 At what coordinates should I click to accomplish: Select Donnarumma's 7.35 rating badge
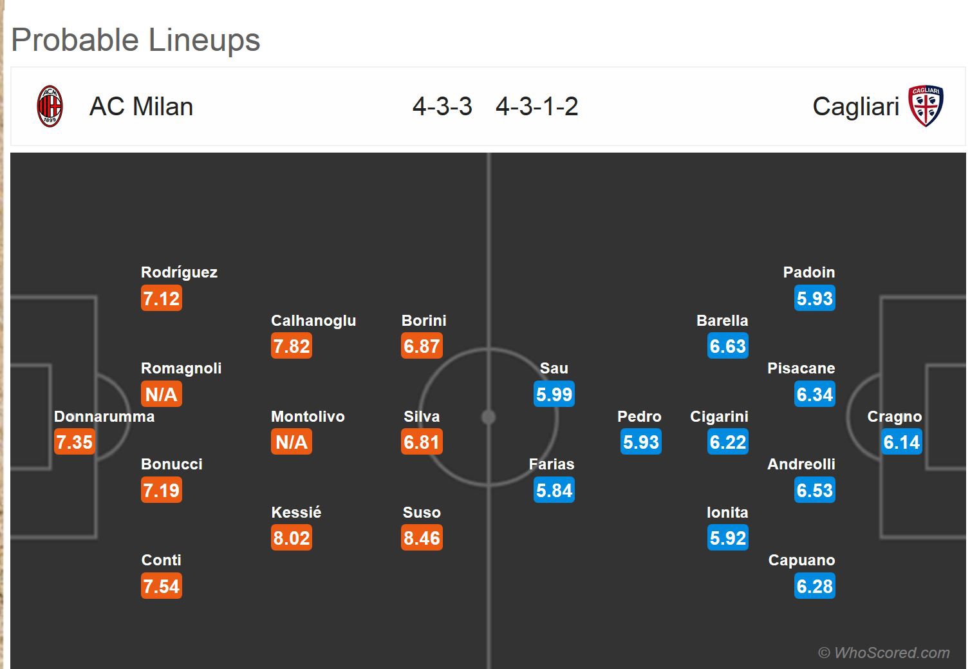(x=74, y=442)
